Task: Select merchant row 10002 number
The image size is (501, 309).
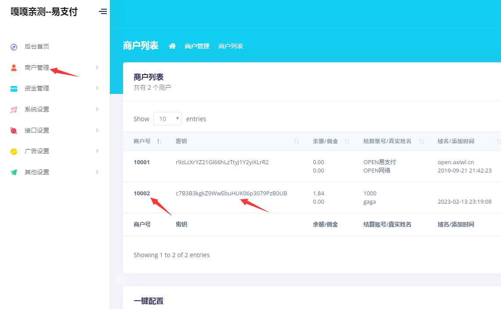Action: point(142,194)
